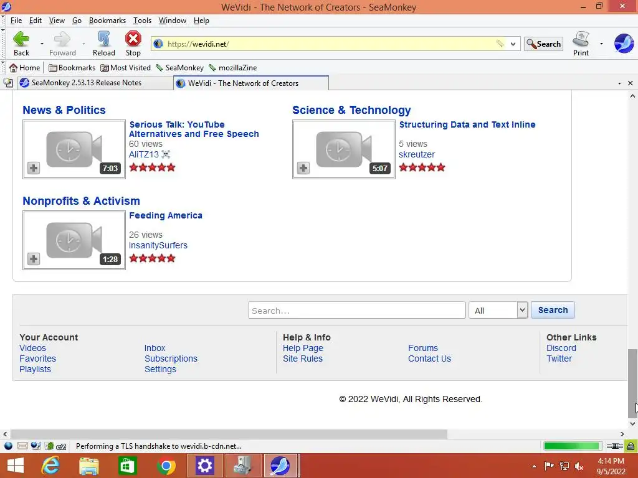Expand the Forward button history dropdown
Screen dimensions: 638x478
point(83,44)
